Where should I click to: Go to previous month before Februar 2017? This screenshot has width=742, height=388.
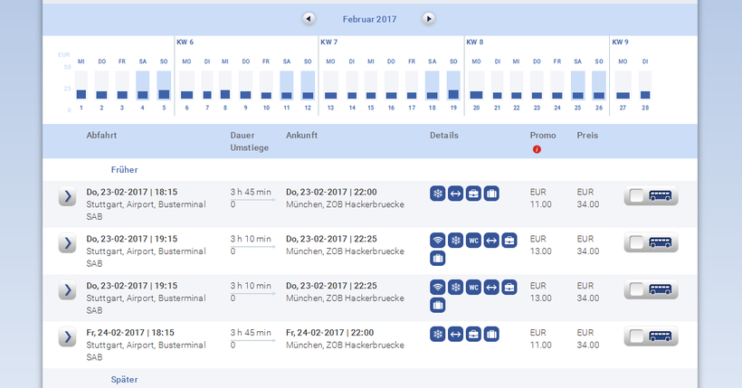coord(309,18)
